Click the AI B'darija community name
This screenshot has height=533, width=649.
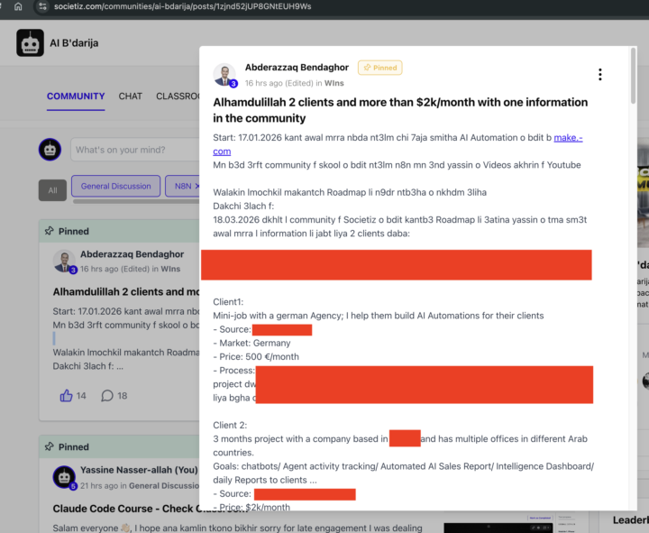74,43
